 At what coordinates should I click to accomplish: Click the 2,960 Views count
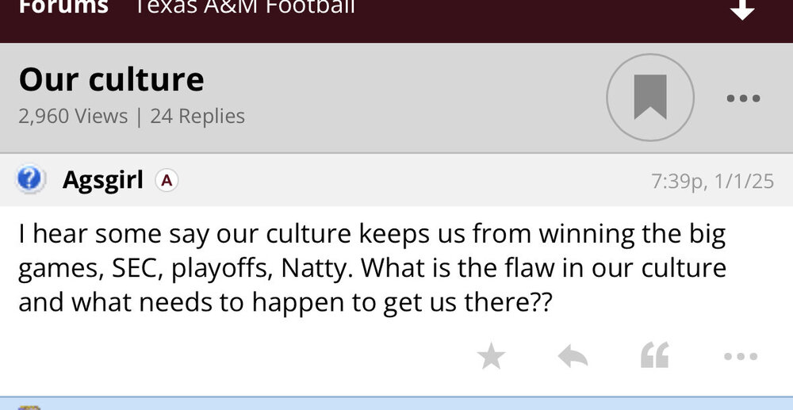[x=73, y=116]
